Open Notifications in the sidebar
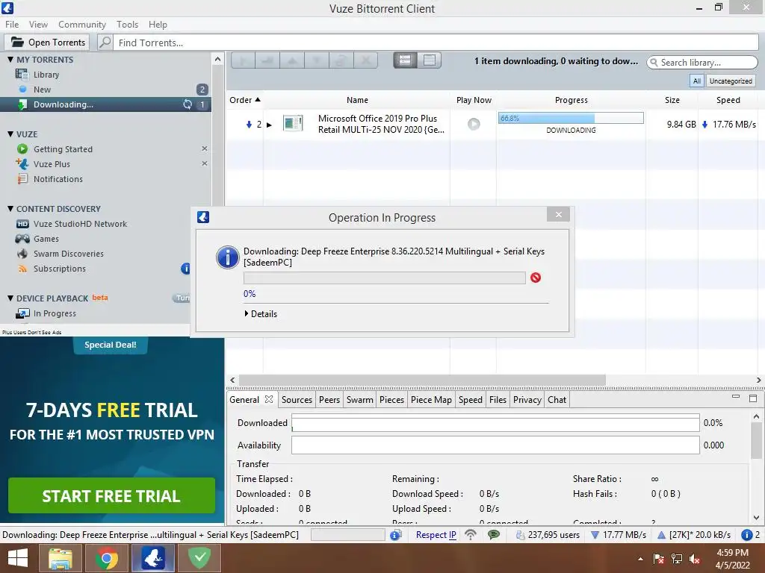 click(58, 179)
